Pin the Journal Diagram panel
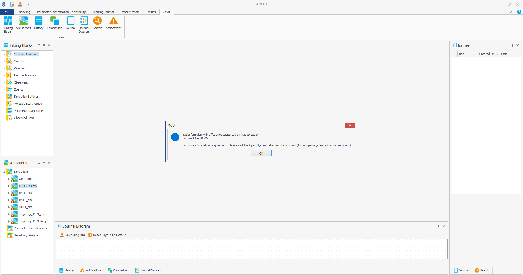The width and height of the screenshot is (523, 275). pyautogui.click(x=438, y=226)
